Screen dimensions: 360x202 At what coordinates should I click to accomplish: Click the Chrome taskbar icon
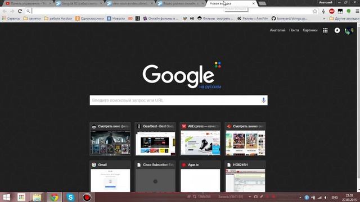54,197
